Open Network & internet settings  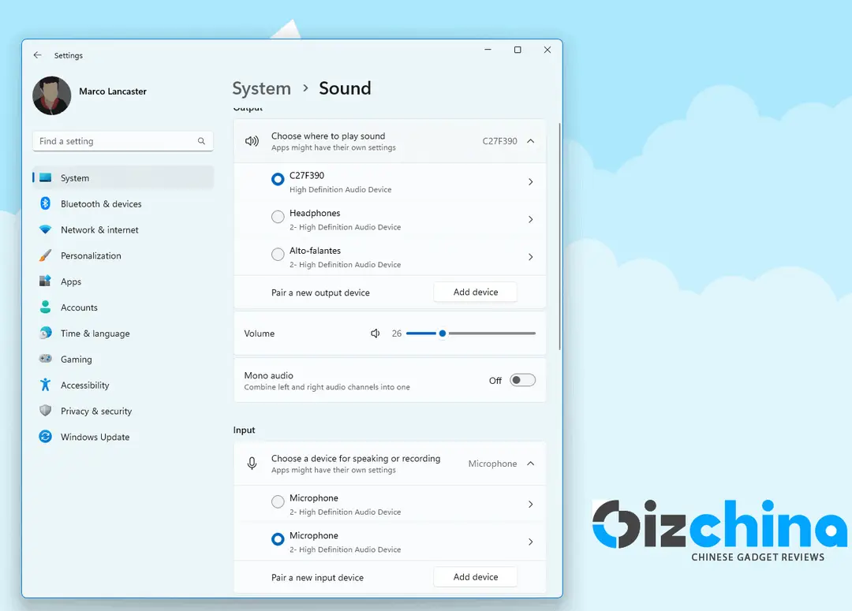point(123,229)
